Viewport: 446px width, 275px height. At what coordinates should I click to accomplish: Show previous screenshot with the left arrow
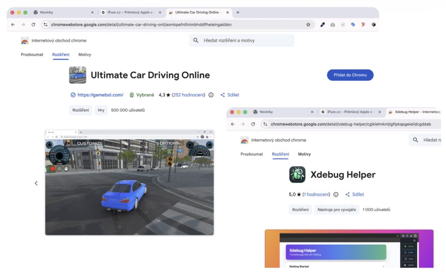point(36,183)
